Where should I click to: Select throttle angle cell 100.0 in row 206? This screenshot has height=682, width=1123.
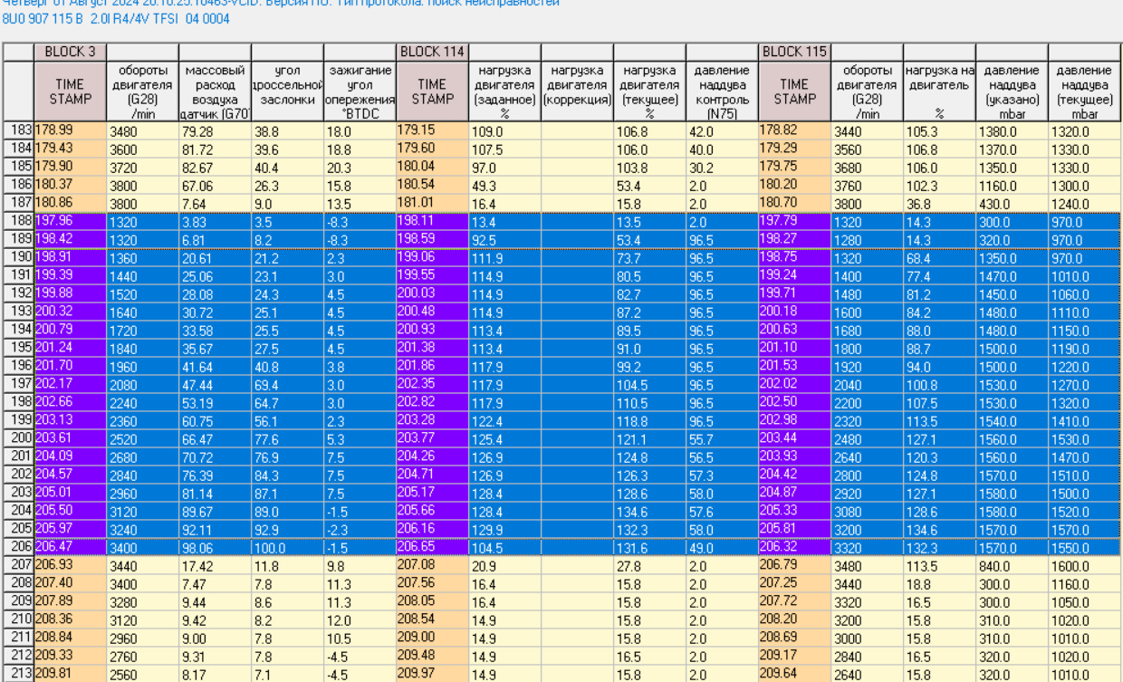(x=287, y=548)
